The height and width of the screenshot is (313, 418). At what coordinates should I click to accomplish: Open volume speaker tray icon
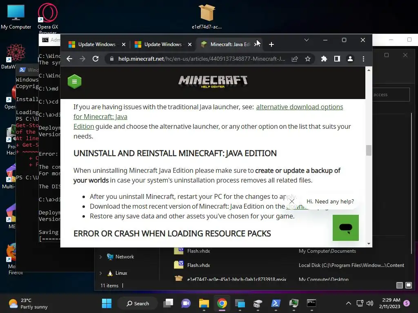pos(370,303)
